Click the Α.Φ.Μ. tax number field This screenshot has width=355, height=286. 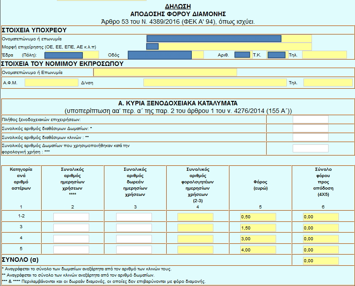[x=51, y=82]
